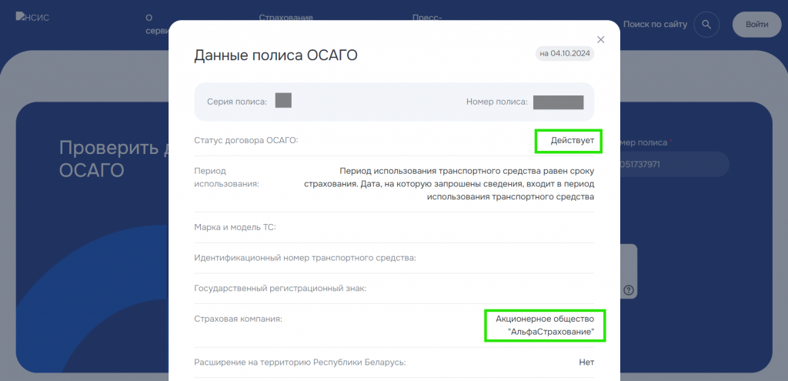Click the Нет value for Belarus extension
The width and height of the screenshot is (788, 381).
coord(586,363)
